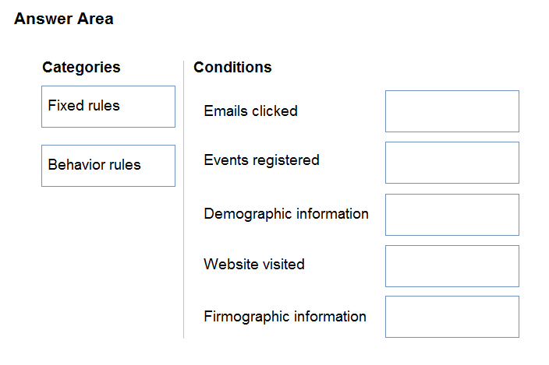Click the answer box for Website visited
Screen dimensions: 549x365
coord(452,266)
